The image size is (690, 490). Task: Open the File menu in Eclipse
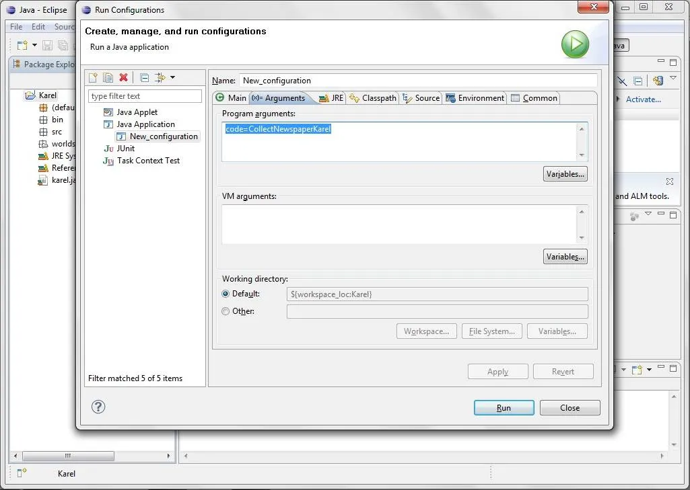coord(16,26)
